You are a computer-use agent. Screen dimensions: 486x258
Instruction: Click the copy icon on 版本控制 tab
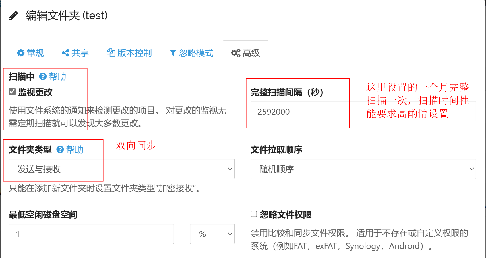tap(111, 53)
